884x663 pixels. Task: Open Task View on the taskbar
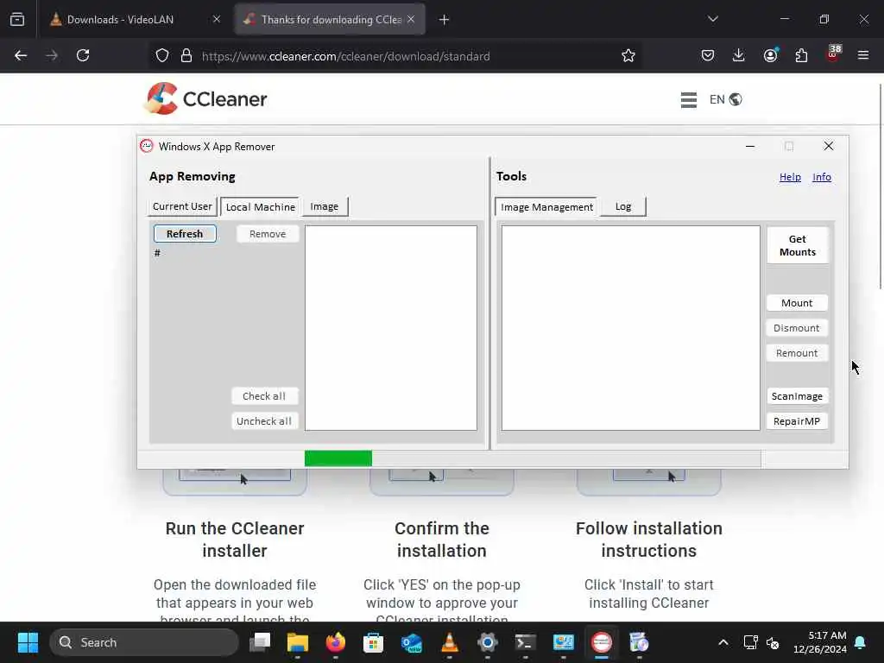(260, 642)
